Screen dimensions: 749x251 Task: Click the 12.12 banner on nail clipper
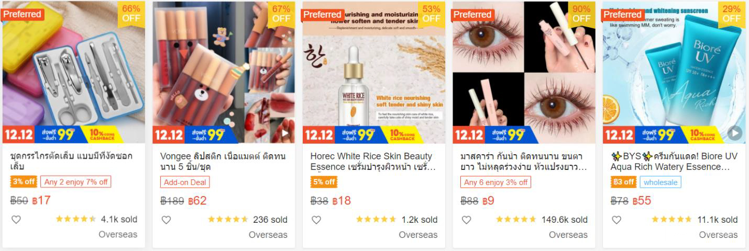(x=19, y=135)
